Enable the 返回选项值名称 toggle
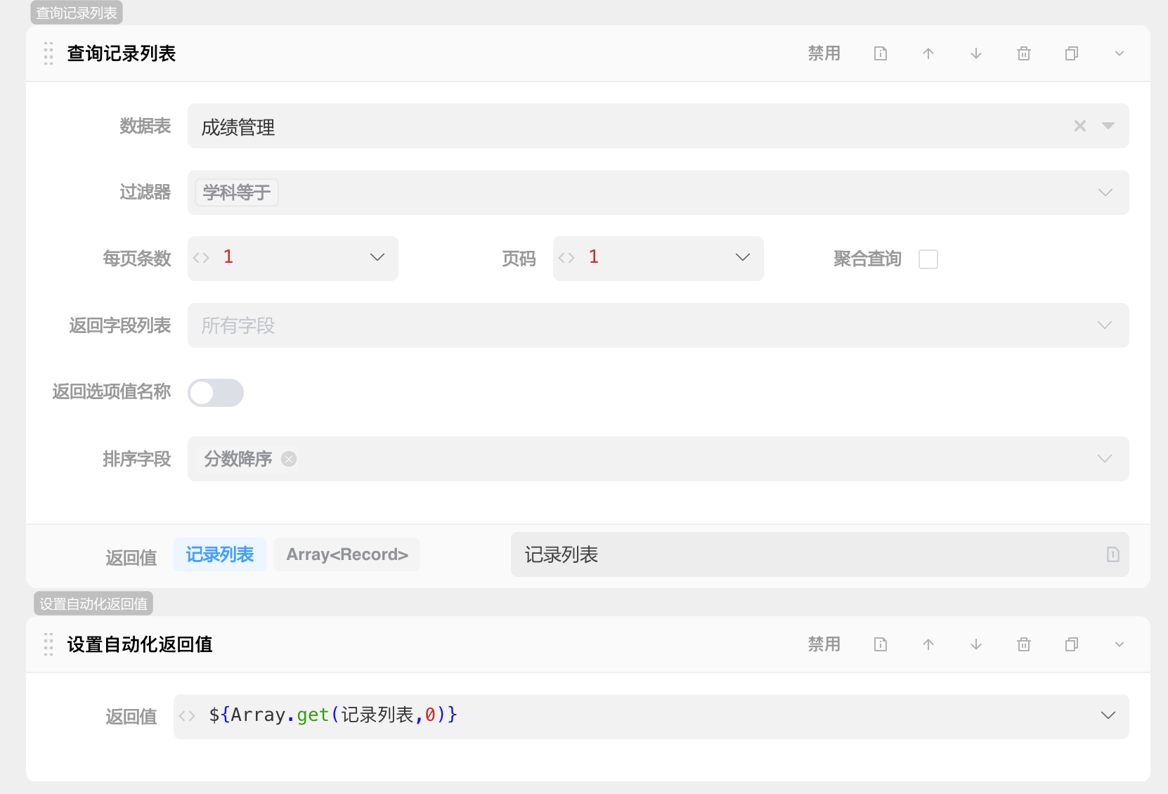The width and height of the screenshot is (1168, 794). 216,393
